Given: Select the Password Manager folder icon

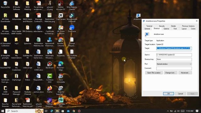Looking at the screenshot, I should pyautogui.click(x=16, y=90).
